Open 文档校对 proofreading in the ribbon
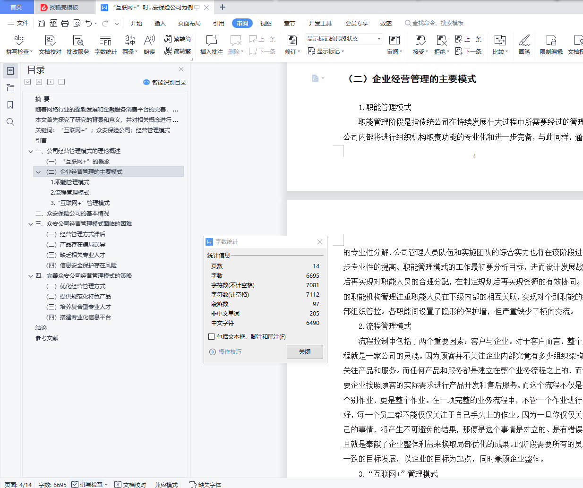The height and width of the screenshot is (488, 583). click(x=50, y=45)
